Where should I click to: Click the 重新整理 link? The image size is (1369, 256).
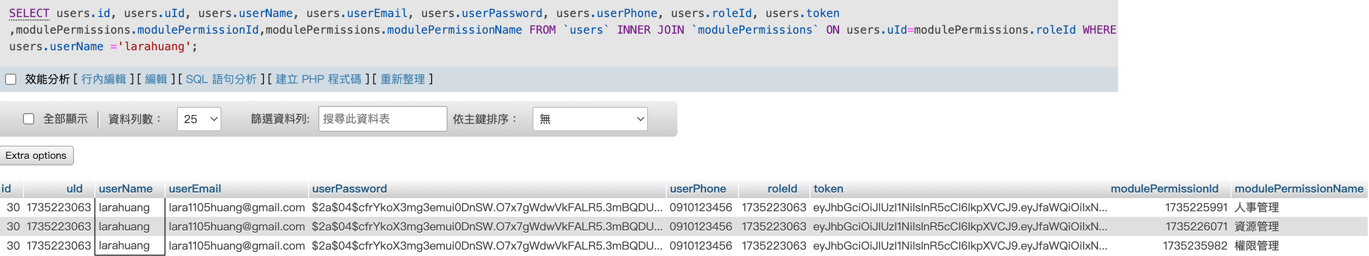402,80
